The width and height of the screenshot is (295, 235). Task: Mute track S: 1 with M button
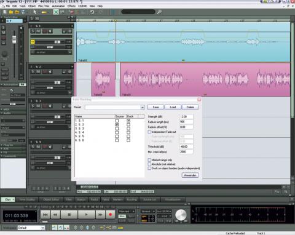tap(38, 31)
